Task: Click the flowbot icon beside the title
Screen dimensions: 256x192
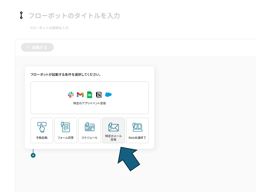Action: [21, 15]
